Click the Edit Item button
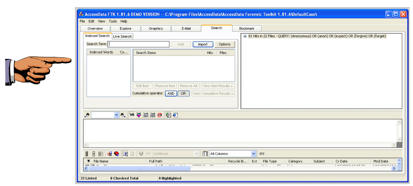The image size is (413, 186). (x=142, y=86)
